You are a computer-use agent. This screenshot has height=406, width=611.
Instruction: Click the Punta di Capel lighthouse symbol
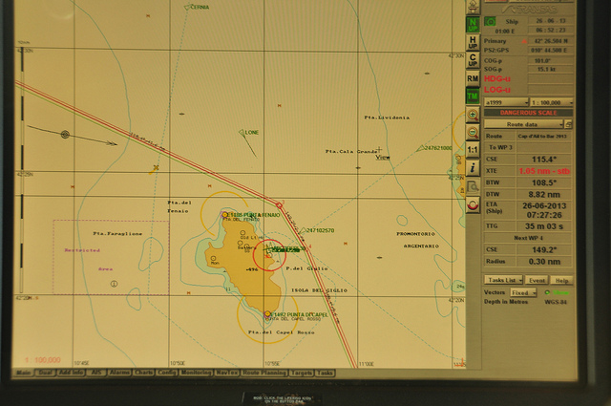pyautogui.click(x=267, y=314)
